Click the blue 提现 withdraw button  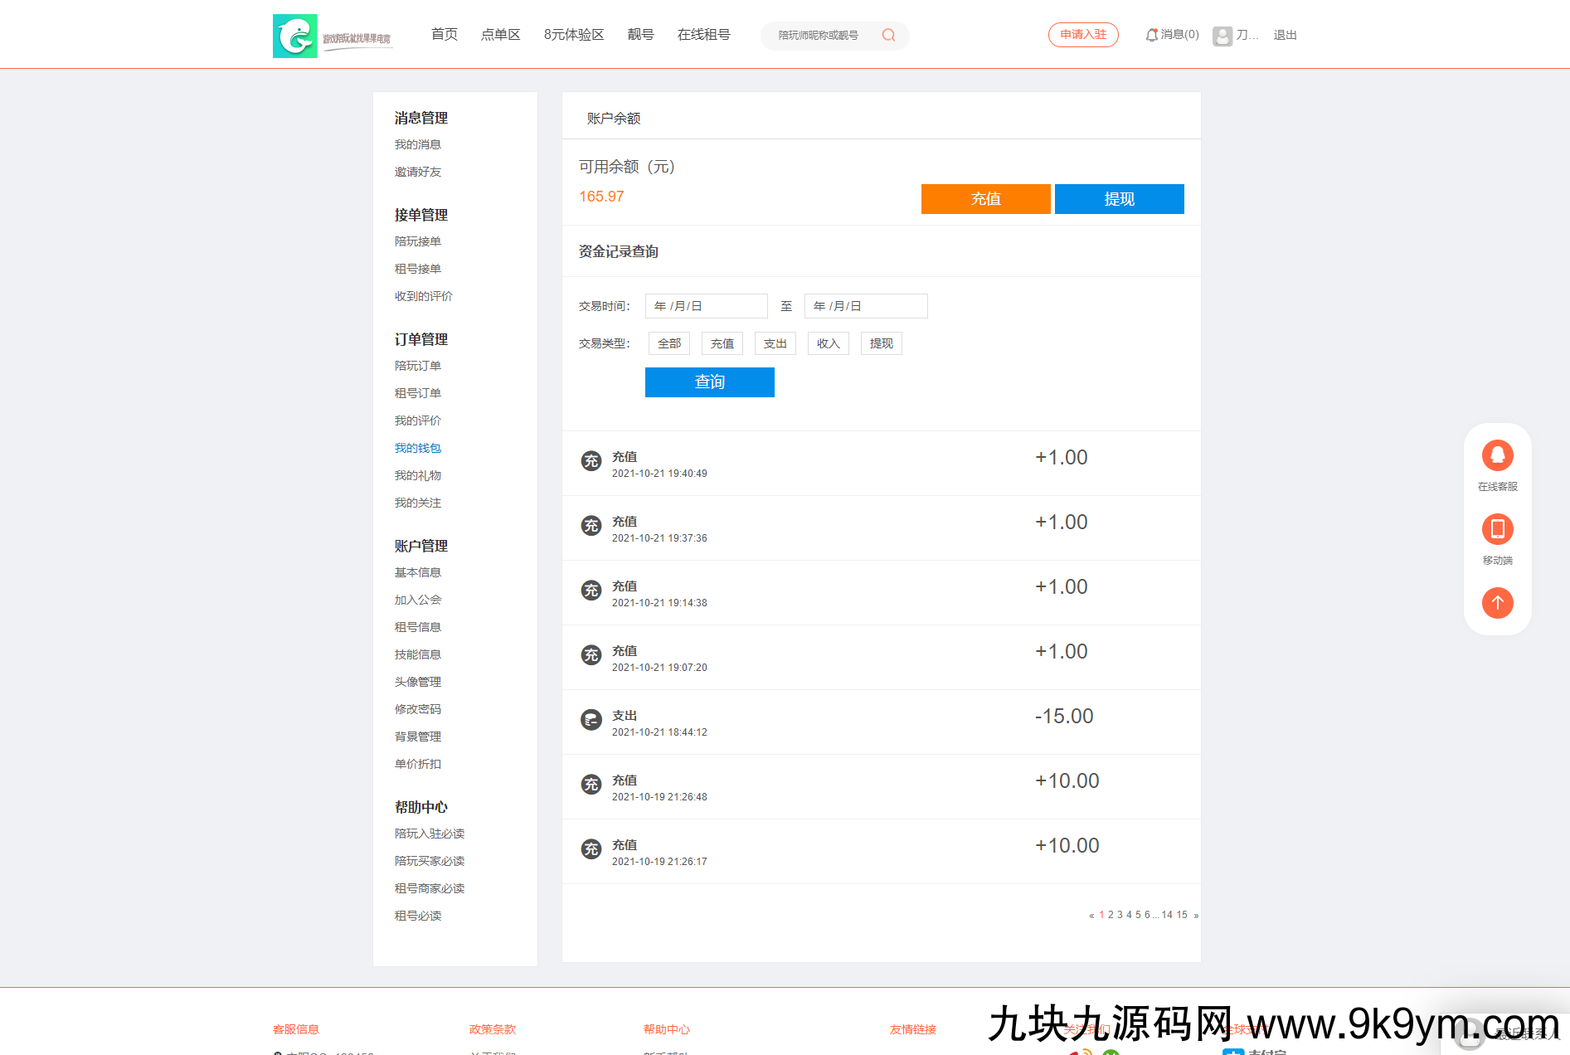[x=1119, y=199]
